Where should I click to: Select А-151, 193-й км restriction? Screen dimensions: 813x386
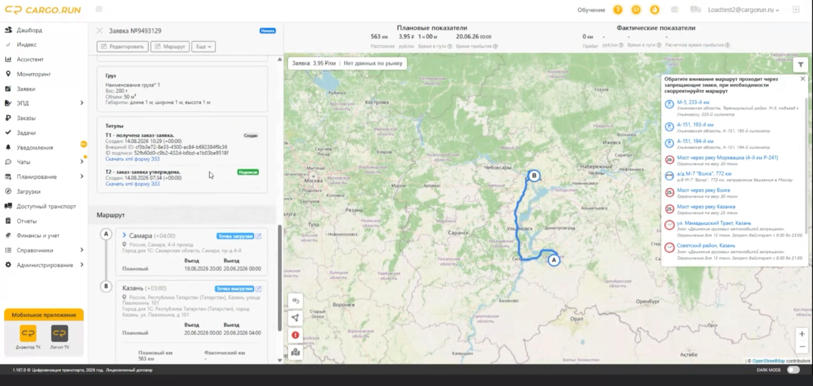[x=695, y=124]
